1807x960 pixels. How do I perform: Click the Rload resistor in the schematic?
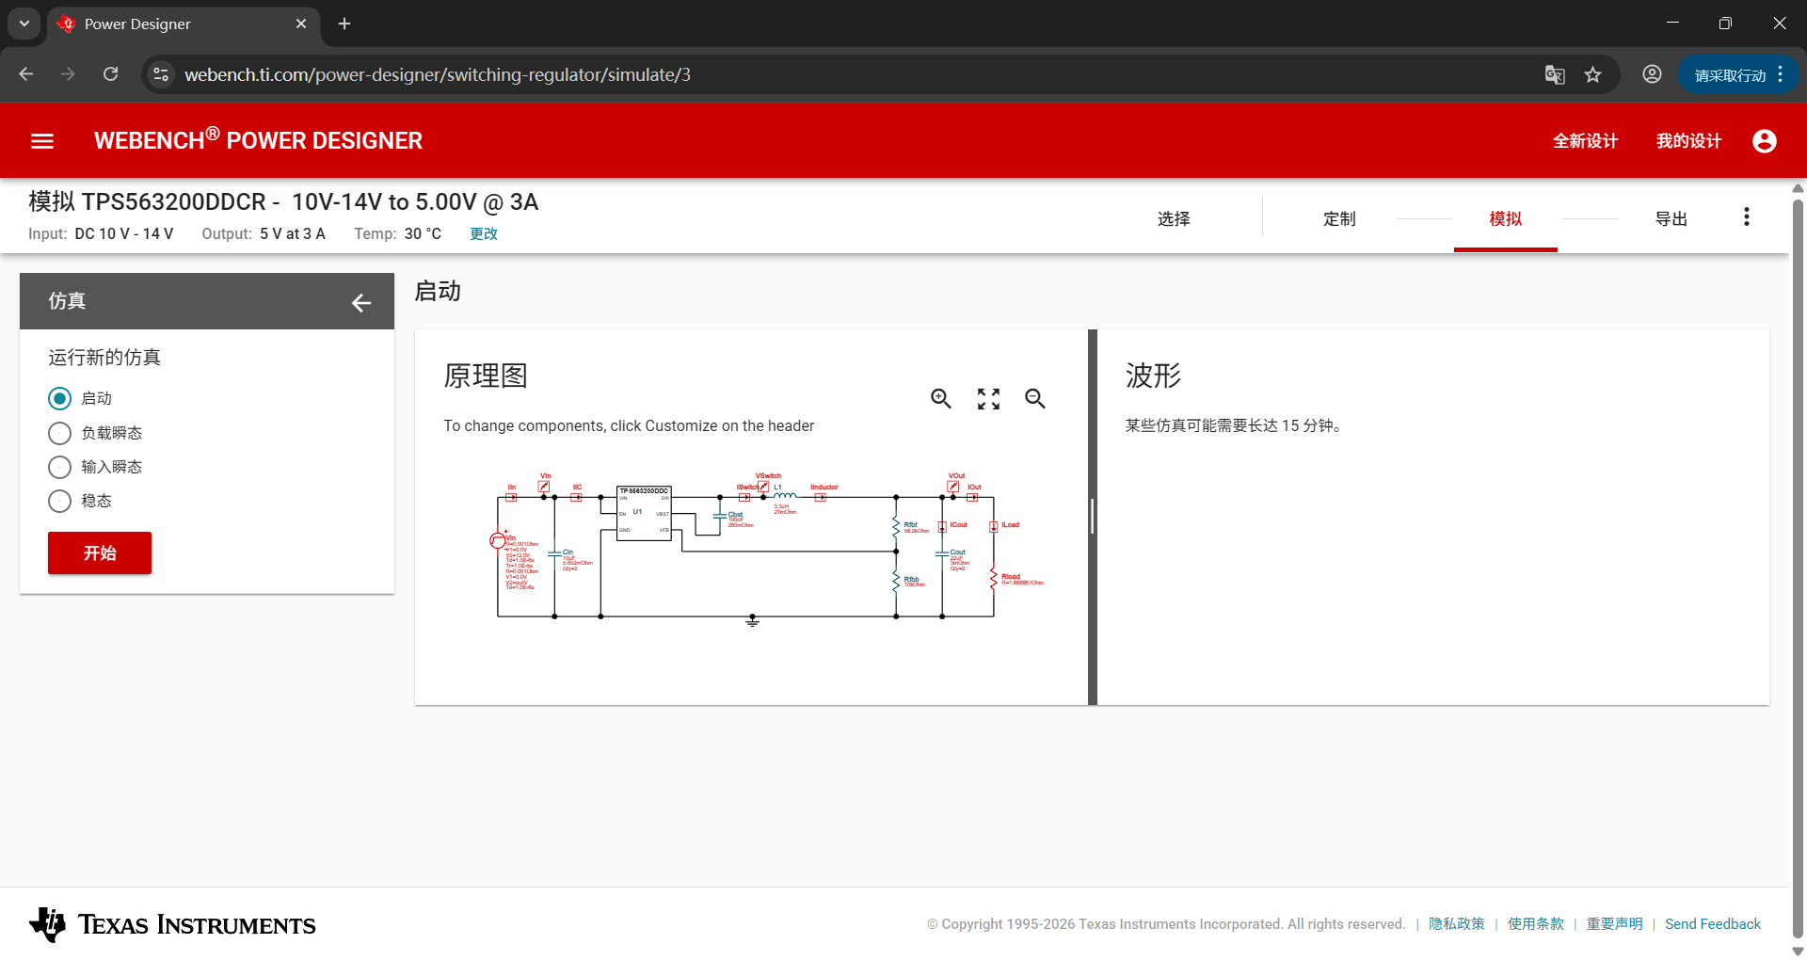tap(994, 578)
